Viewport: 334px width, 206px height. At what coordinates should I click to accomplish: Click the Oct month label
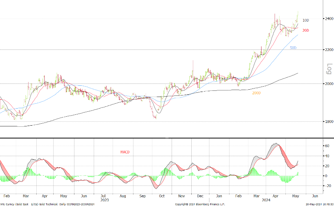tap(162, 196)
